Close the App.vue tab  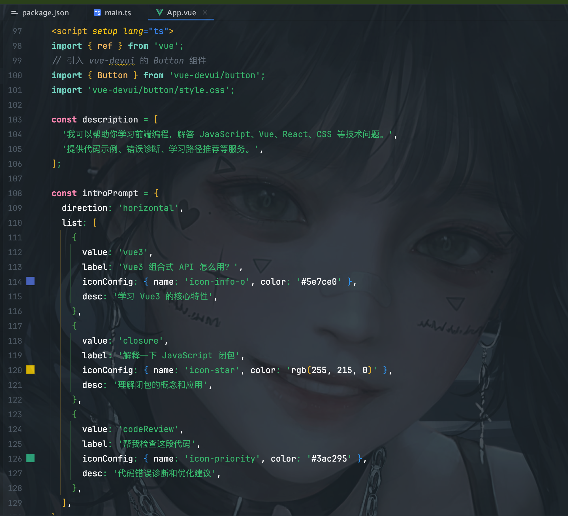[205, 12]
